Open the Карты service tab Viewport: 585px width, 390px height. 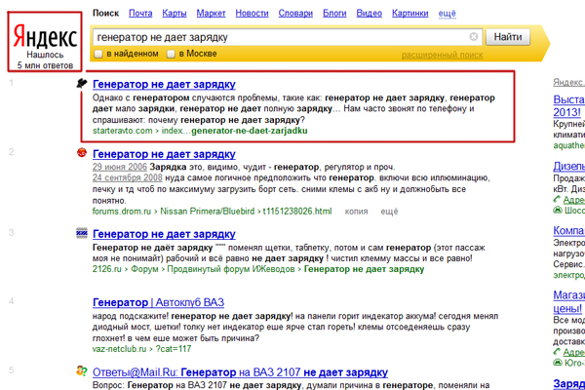(175, 14)
